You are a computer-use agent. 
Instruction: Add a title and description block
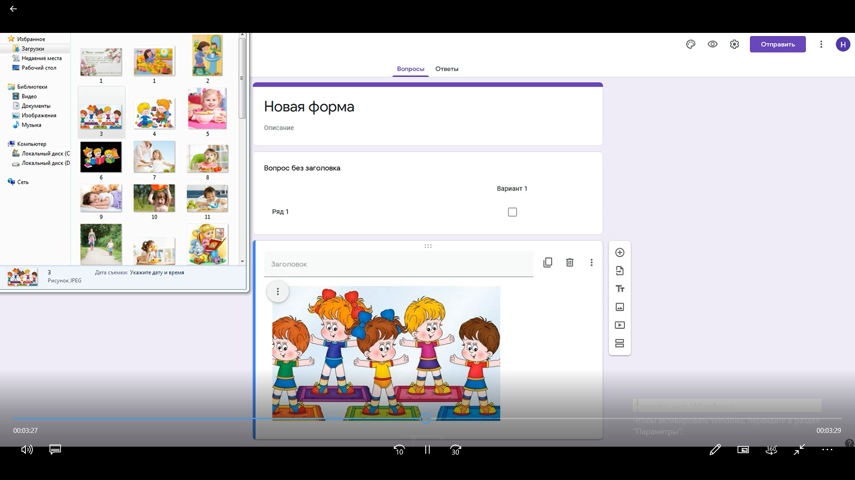pyautogui.click(x=619, y=289)
